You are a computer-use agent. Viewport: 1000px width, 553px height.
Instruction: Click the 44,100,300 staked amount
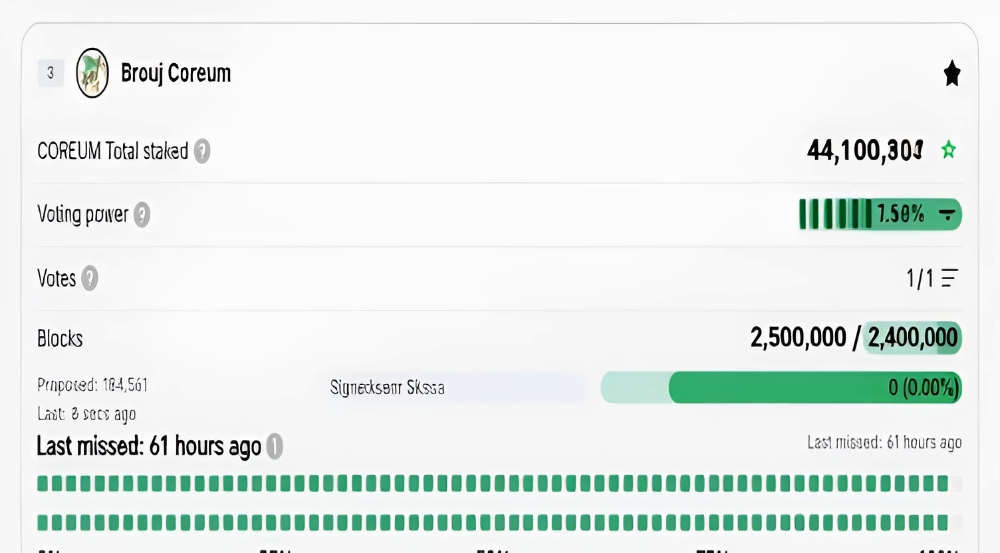[x=864, y=151]
